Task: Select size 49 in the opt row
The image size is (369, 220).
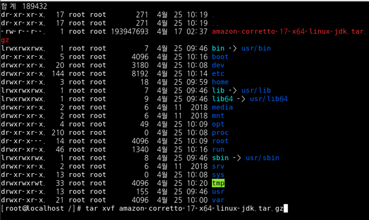Action: click(144, 124)
